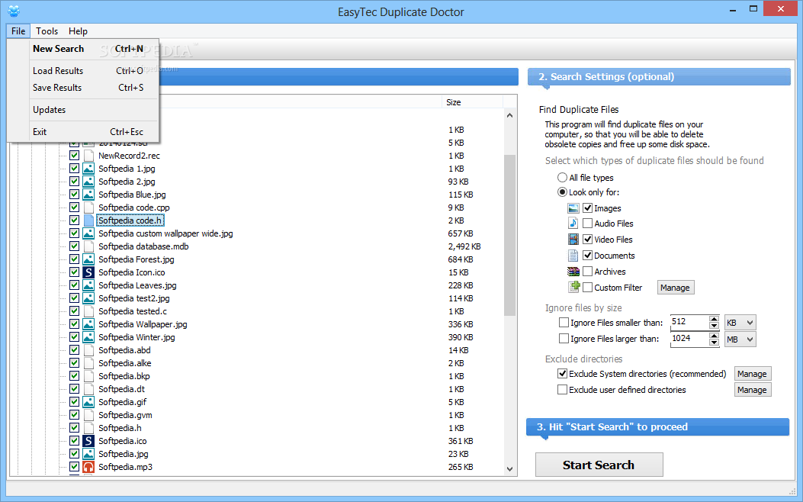The height and width of the screenshot is (502, 803).
Task: Click the Softpedia 2.jpg image icon
Action: pos(88,182)
